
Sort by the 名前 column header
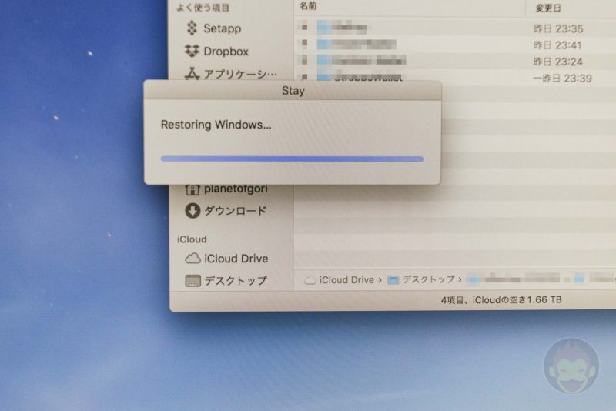click(x=309, y=6)
